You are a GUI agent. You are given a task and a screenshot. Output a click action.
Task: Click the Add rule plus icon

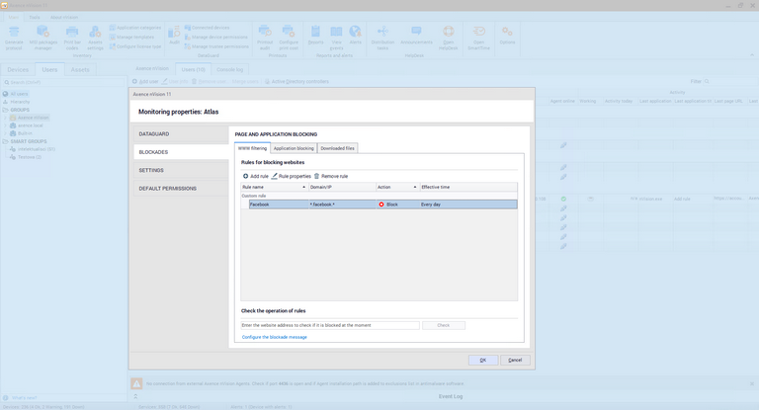(x=245, y=176)
